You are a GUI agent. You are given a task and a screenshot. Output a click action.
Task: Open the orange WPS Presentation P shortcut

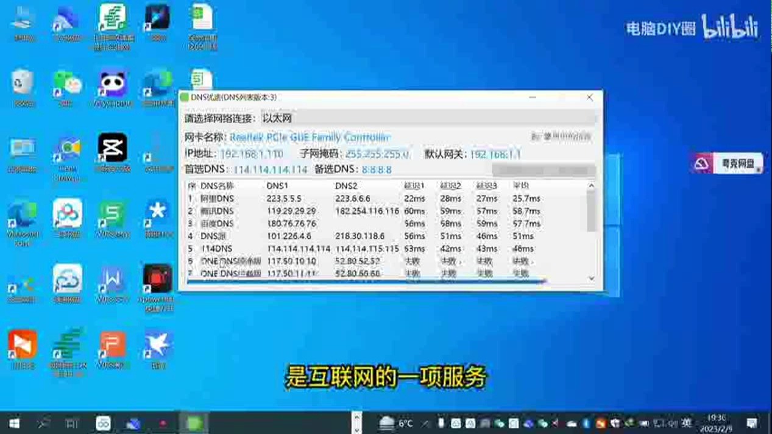coord(113,349)
